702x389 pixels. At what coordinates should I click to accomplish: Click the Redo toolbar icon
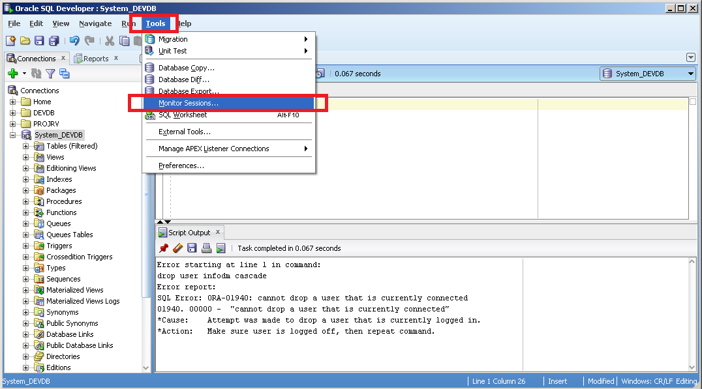click(89, 40)
